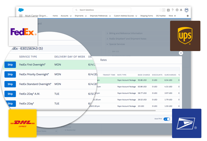Screen dimensions: 207x141
Task: Click the TRANSIT TIME column header
Action: click(109, 75)
